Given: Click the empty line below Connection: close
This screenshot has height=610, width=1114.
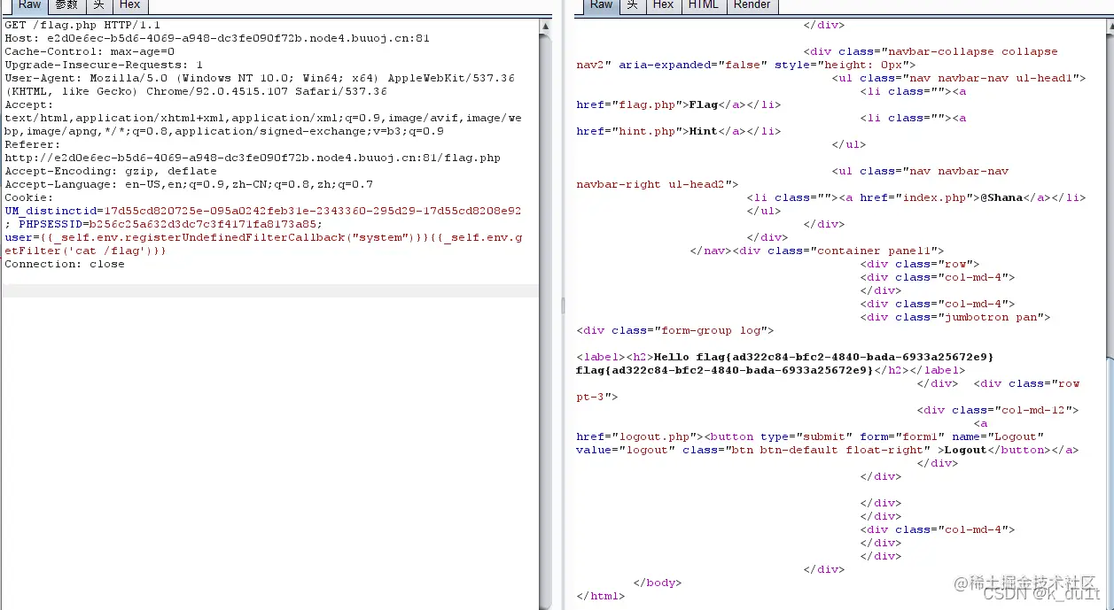Looking at the screenshot, I should pos(270,291).
